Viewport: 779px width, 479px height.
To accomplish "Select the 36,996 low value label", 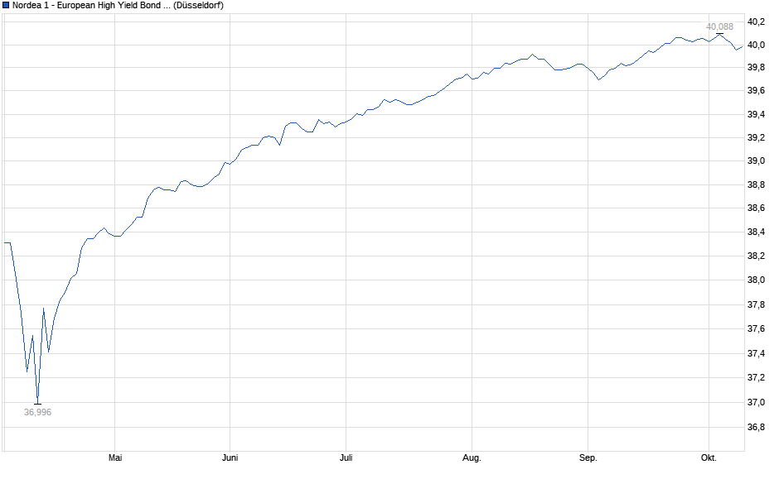I will pyautogui.click(x=37, y=412).
